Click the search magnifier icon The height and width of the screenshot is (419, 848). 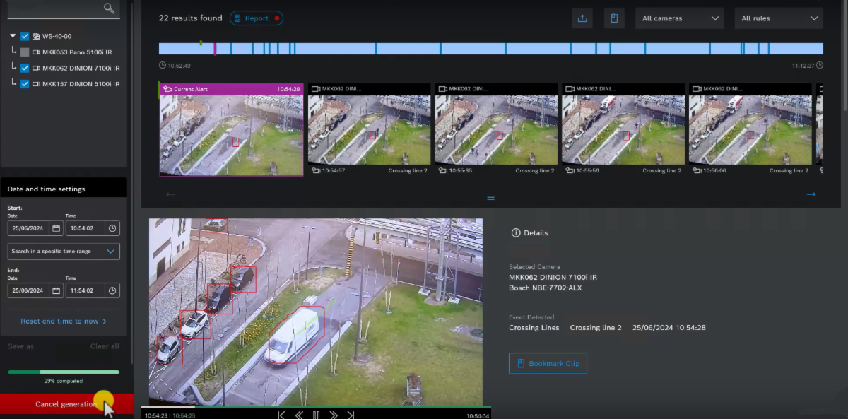coord(109,8)
